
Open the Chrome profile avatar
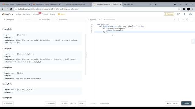(188, 9)
